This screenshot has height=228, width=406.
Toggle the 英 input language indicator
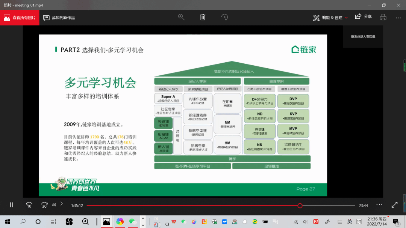(350, 222)
